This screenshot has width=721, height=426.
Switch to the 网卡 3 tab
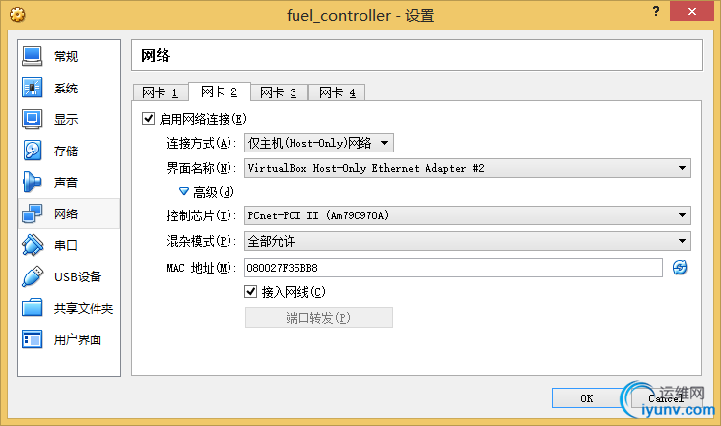point(279,93)
